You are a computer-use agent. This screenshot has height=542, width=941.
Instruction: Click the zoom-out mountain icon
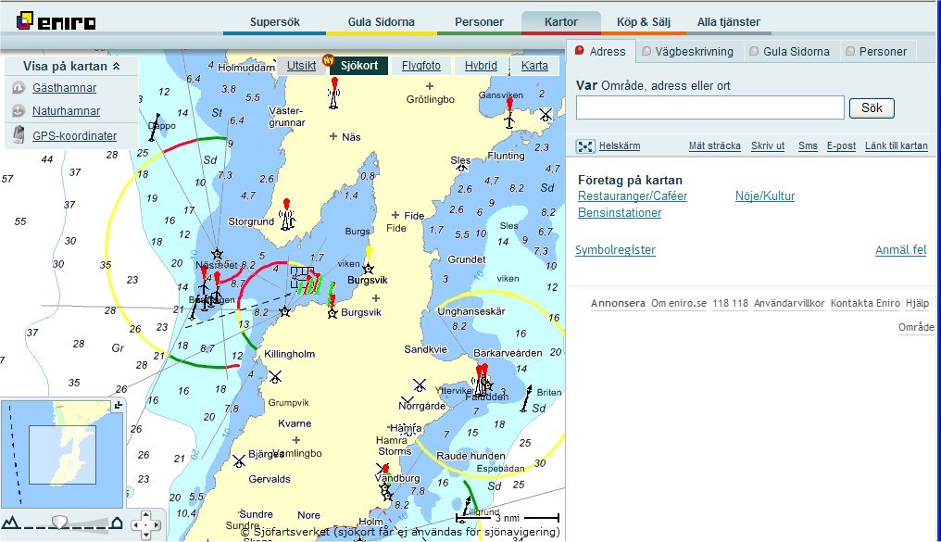pos(9,523)
